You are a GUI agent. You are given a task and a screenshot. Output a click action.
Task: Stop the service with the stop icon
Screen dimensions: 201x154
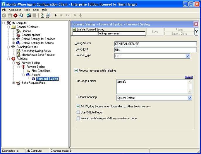coord(61,16)
